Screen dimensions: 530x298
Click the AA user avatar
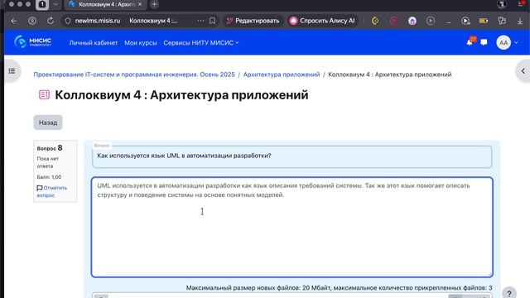point(503,42)
